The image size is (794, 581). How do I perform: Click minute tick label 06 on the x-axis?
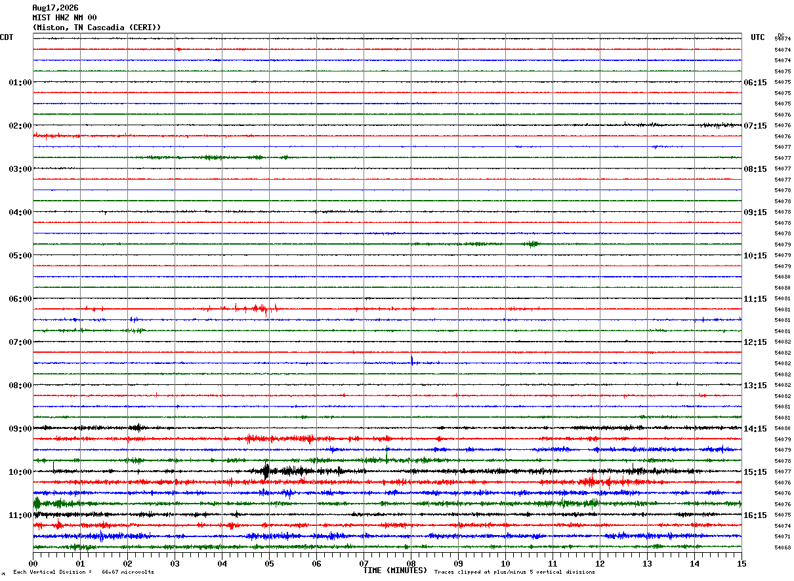316,563
